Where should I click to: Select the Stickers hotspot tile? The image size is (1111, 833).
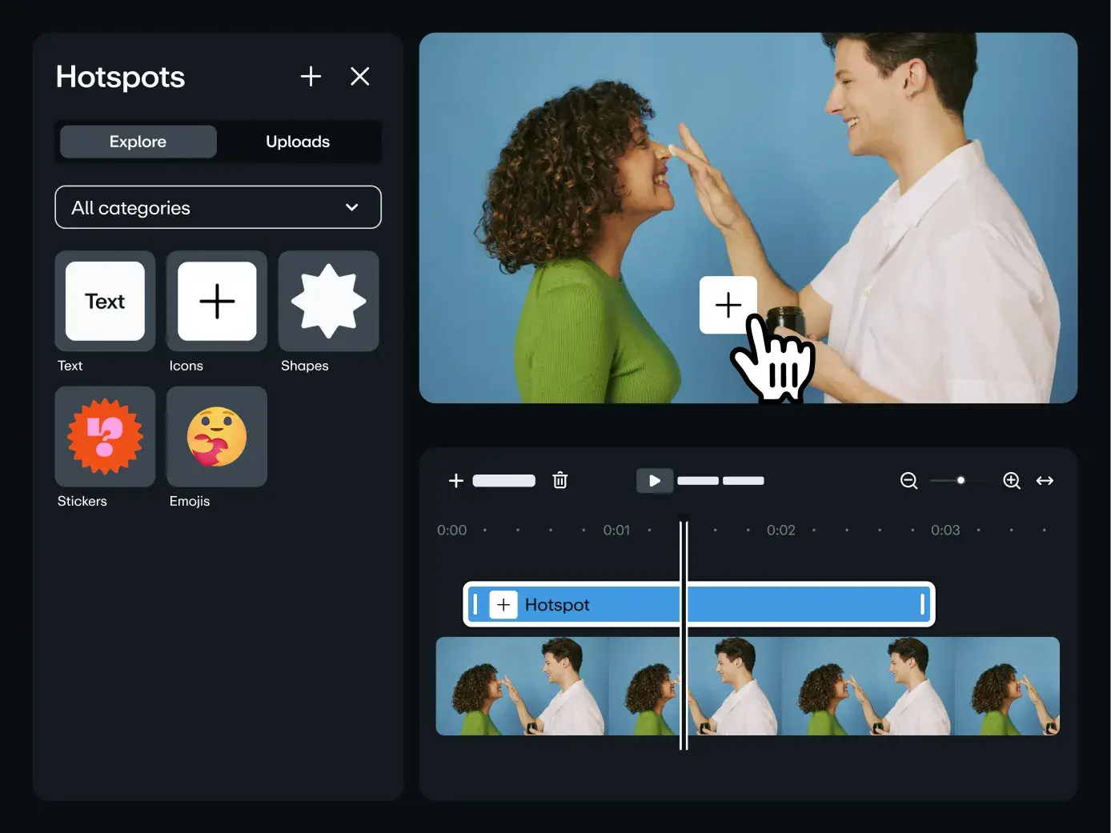(x=105, y=436)
